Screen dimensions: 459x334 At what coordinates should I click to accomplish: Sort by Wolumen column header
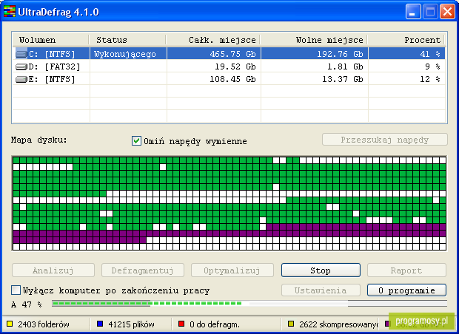coord(50,40)
